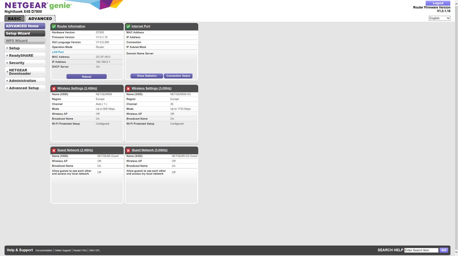Viewport: 458px width, 256px height.
Task: Expand the Security menu section
Action: click(25, 63)
